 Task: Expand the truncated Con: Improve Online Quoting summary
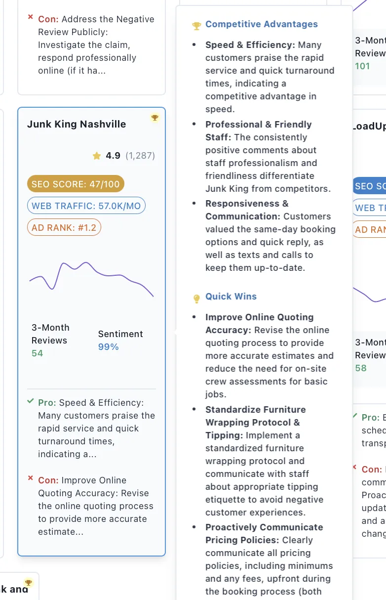click(95, 506)
